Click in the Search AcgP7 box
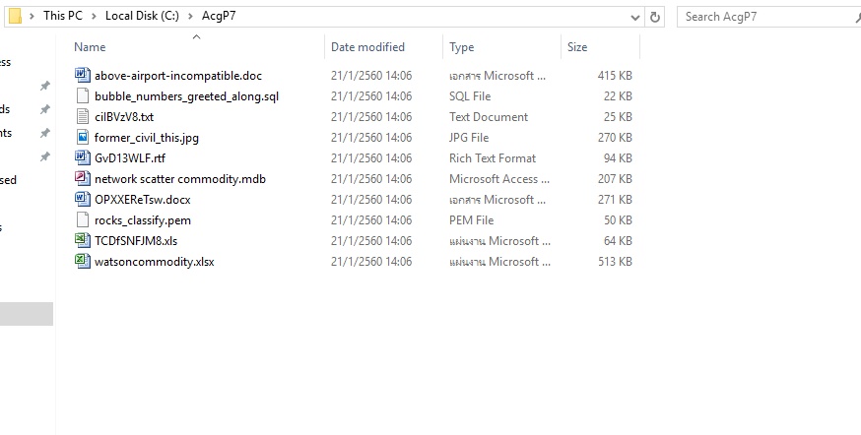The image size is (861, 435). [x=768, y=17]
